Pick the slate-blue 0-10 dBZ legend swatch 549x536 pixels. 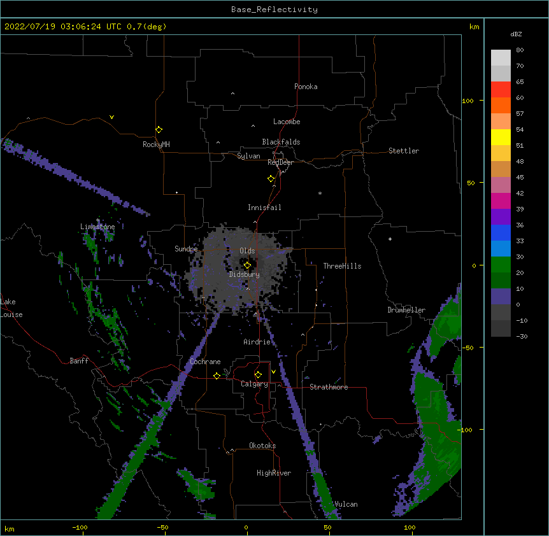(x=501, y=297)
